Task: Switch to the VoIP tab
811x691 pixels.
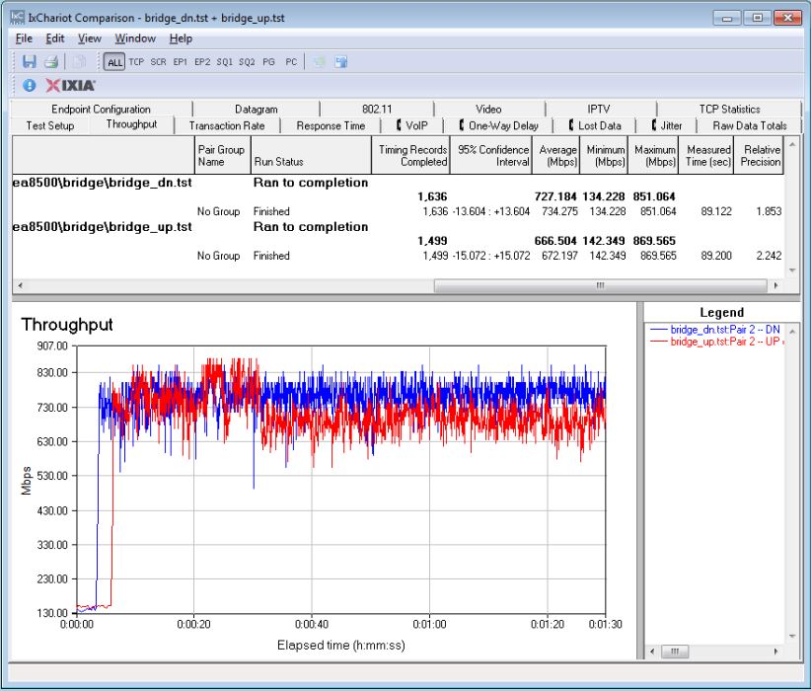Action: point(412,125)
